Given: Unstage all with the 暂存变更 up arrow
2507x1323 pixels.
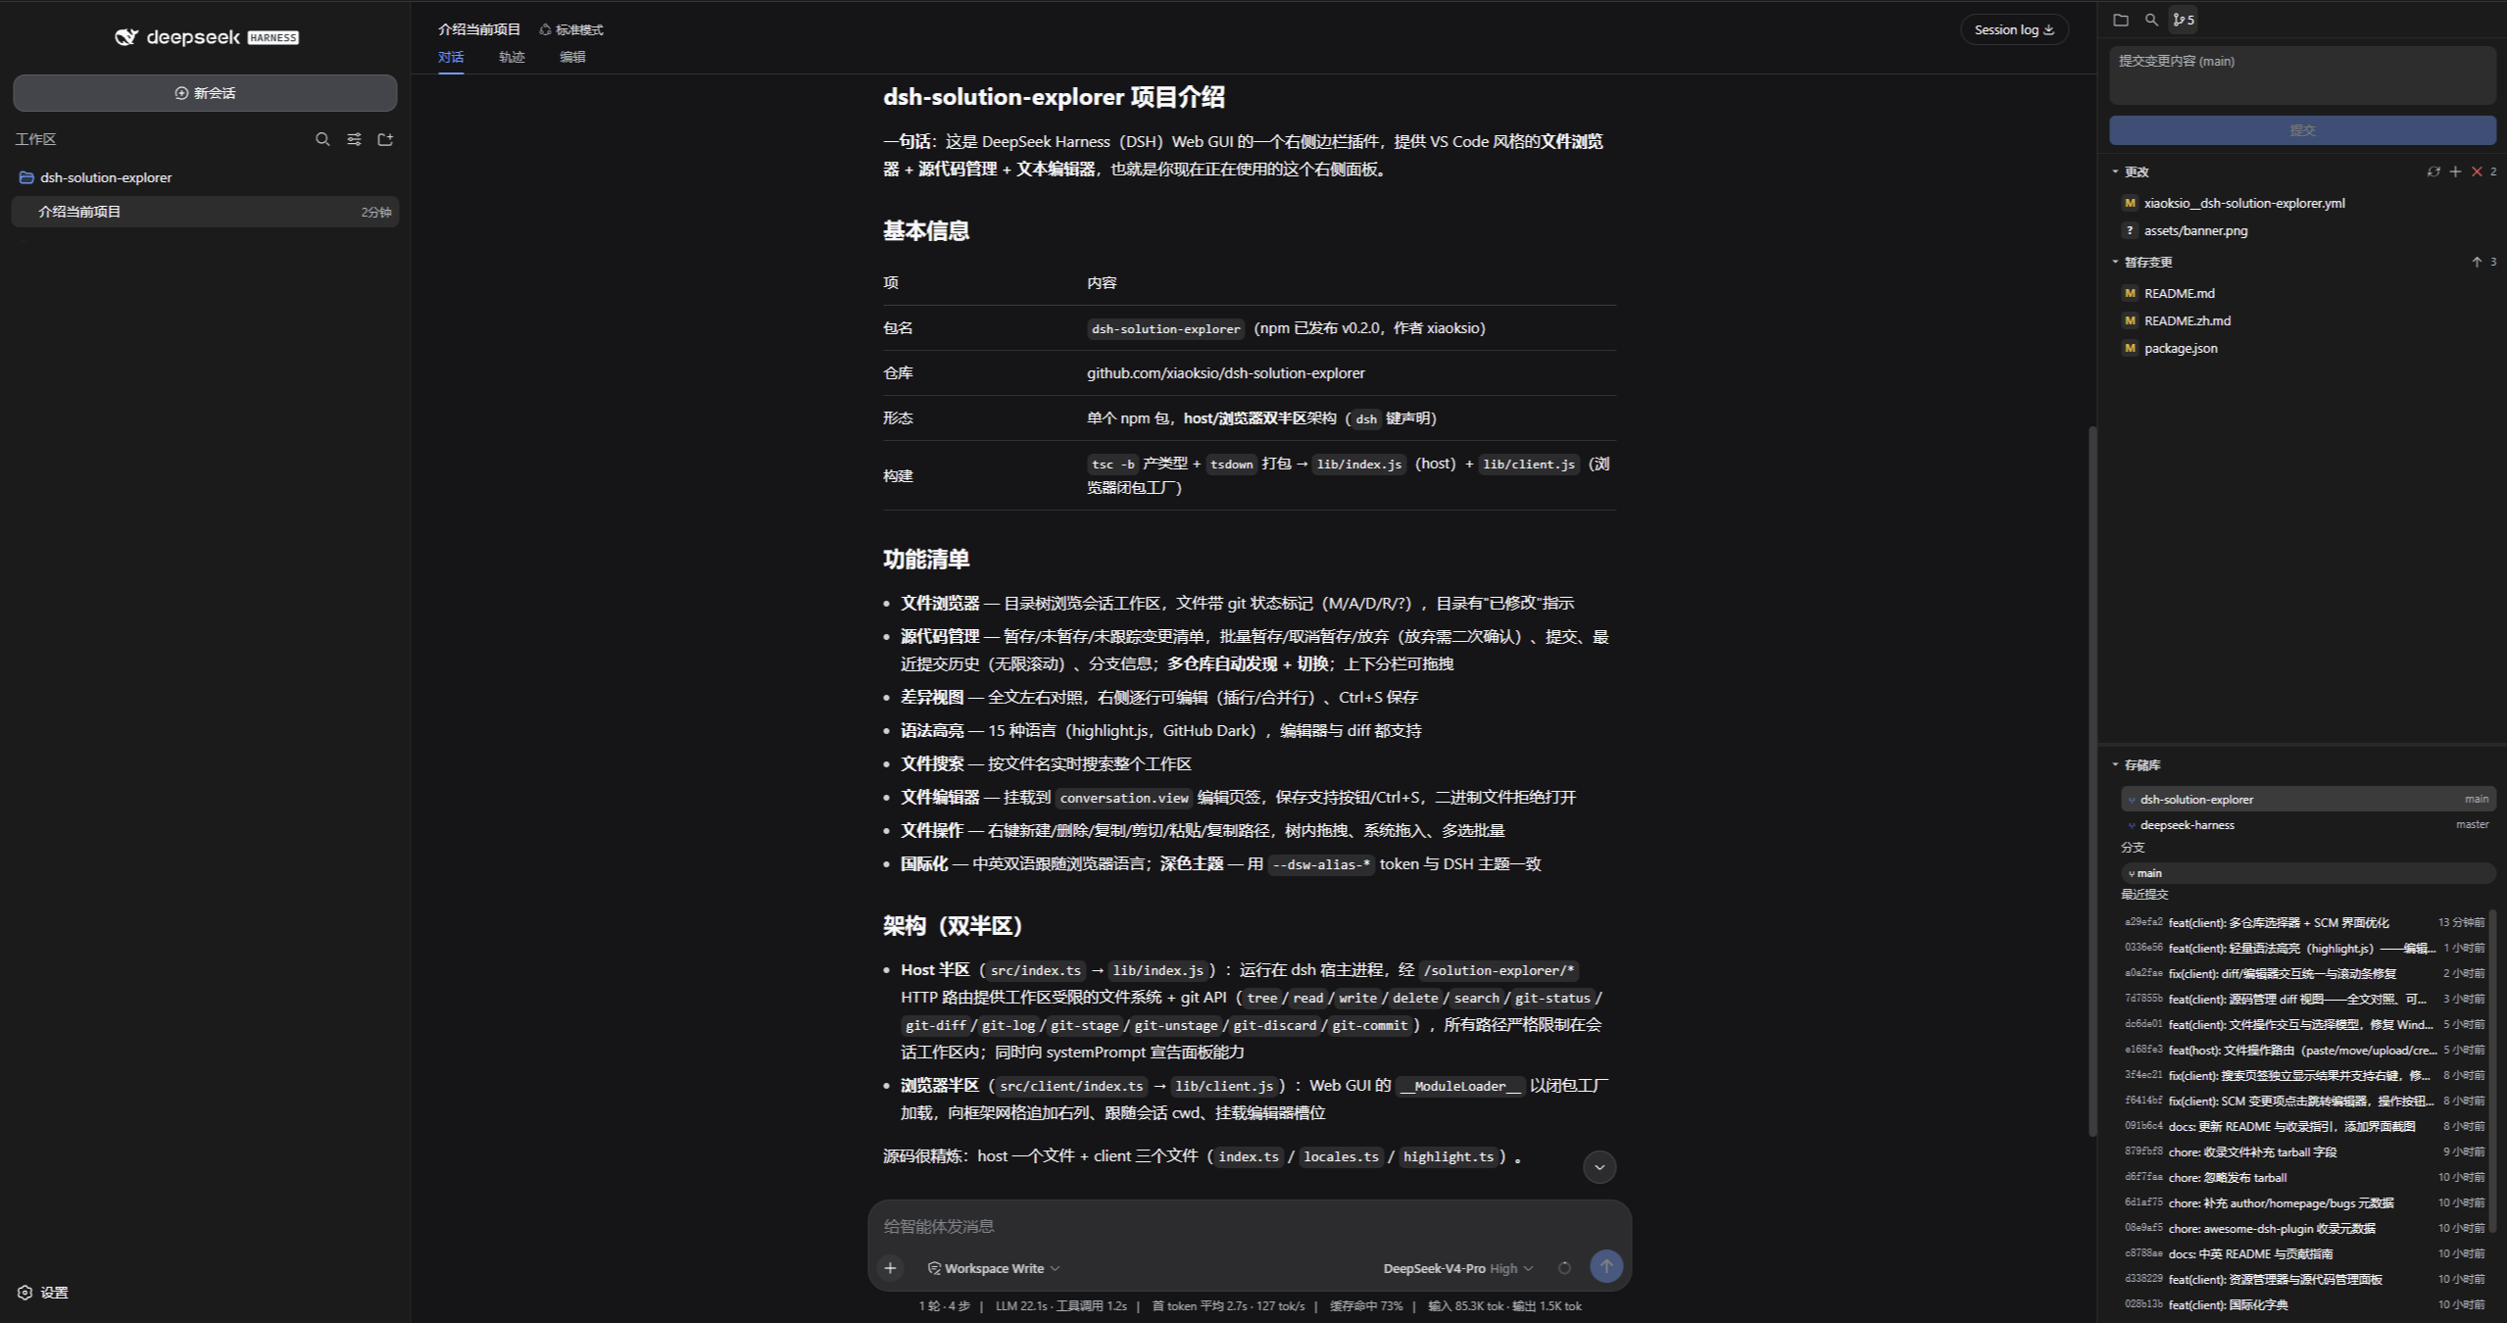Looking at the screenshot, I should tap(2477, 262).
